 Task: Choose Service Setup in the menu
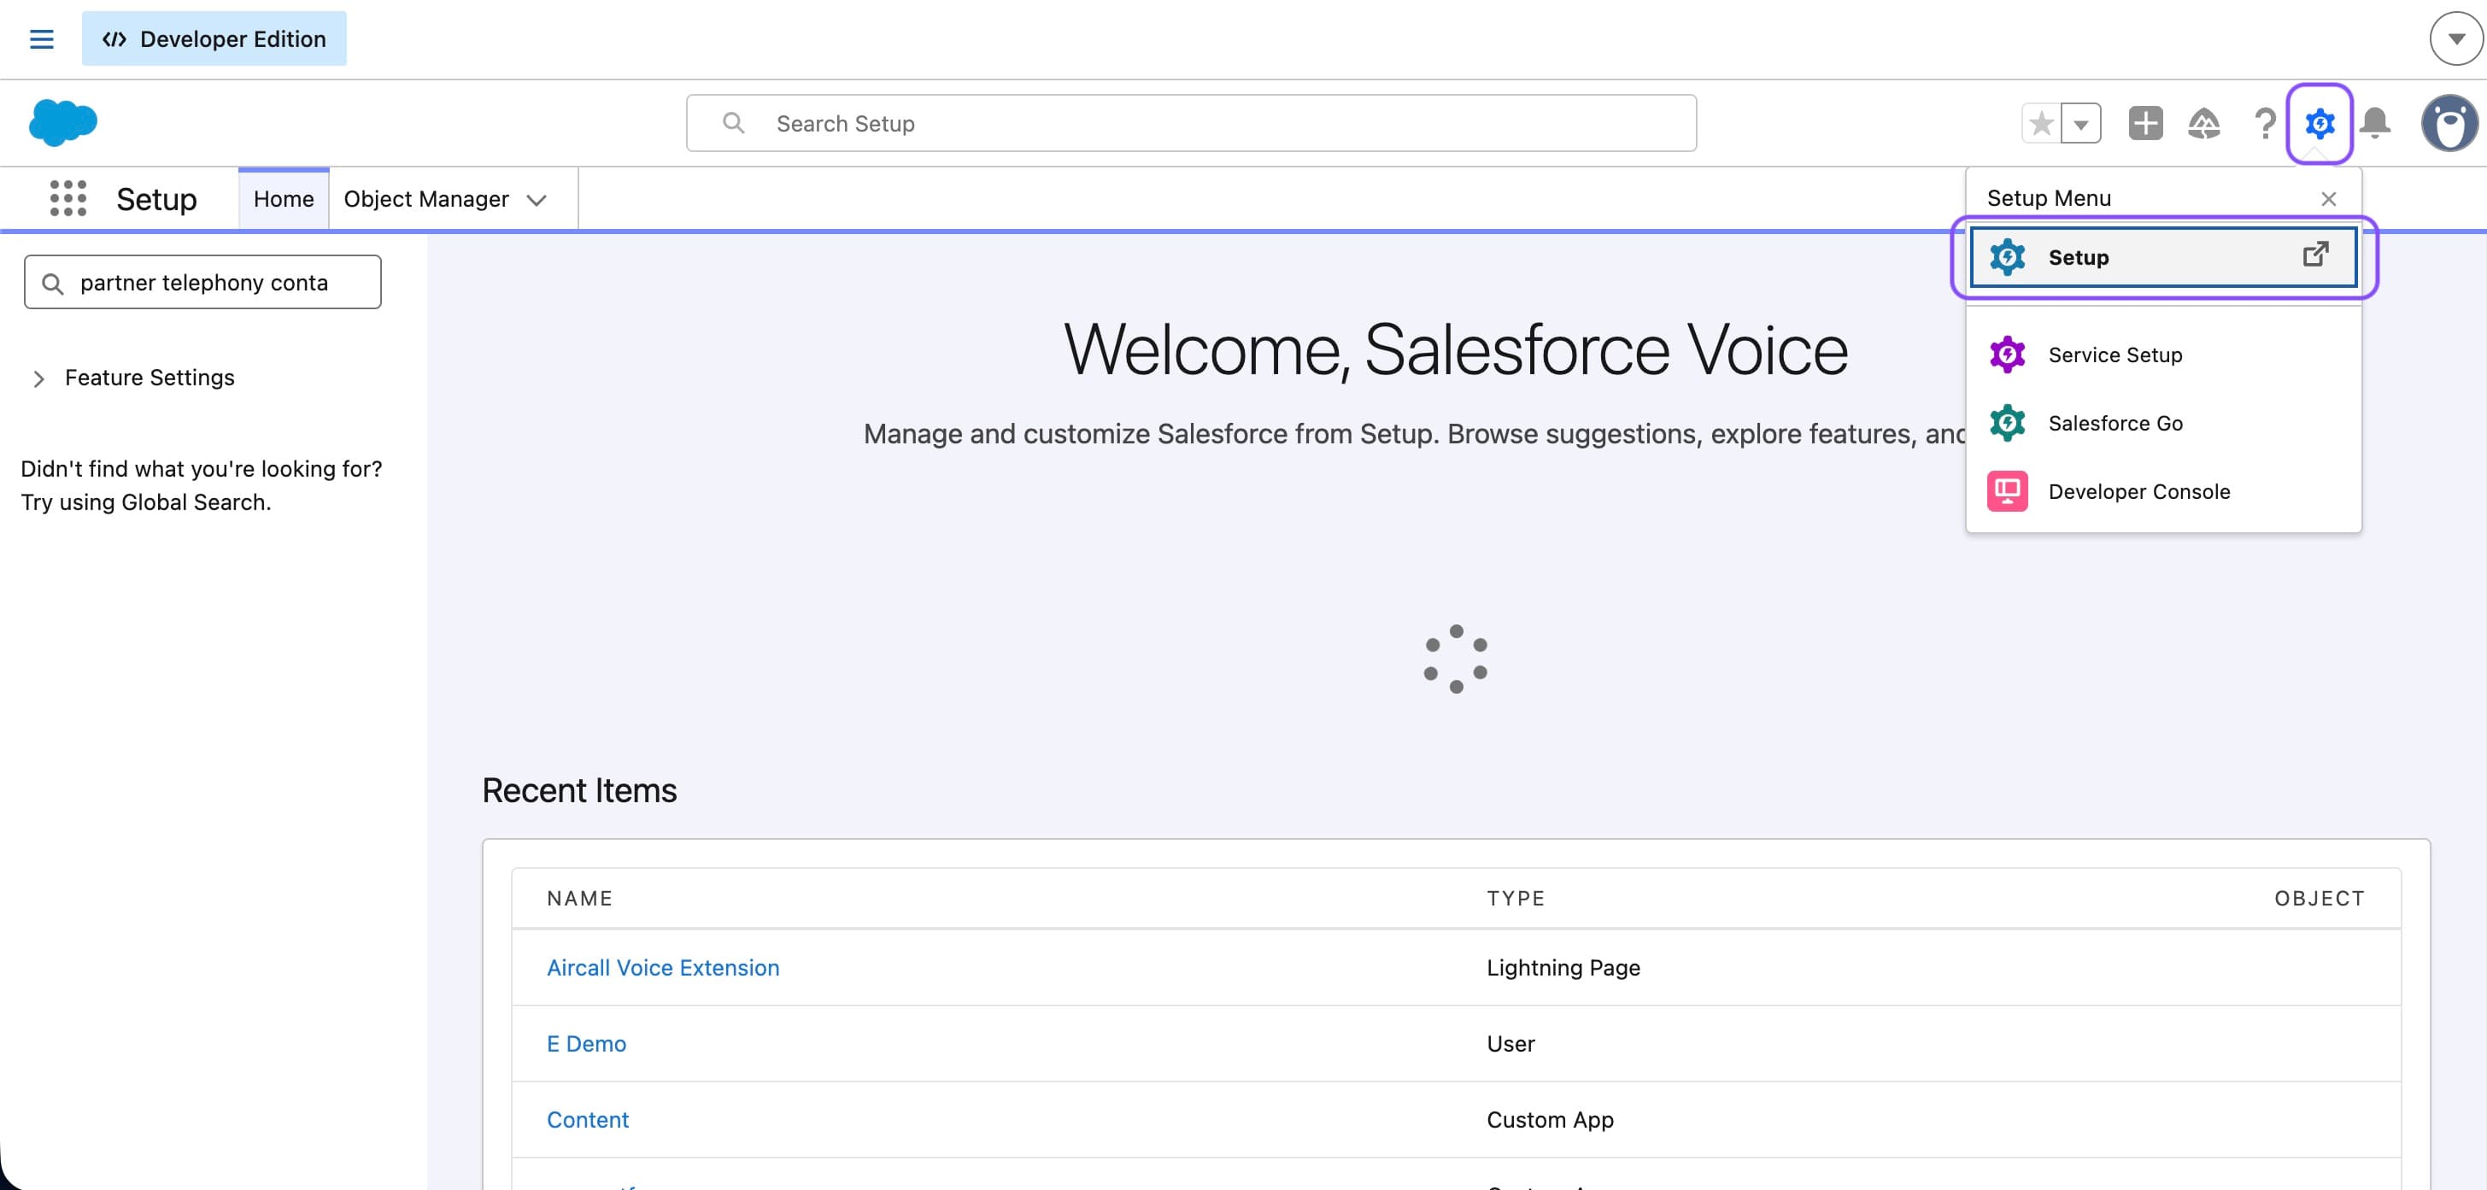pos(2162,355)
